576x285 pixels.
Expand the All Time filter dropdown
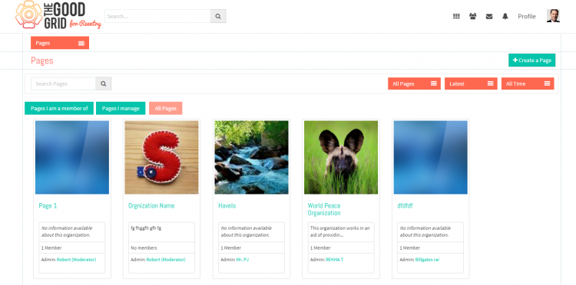tap(528, 84)
